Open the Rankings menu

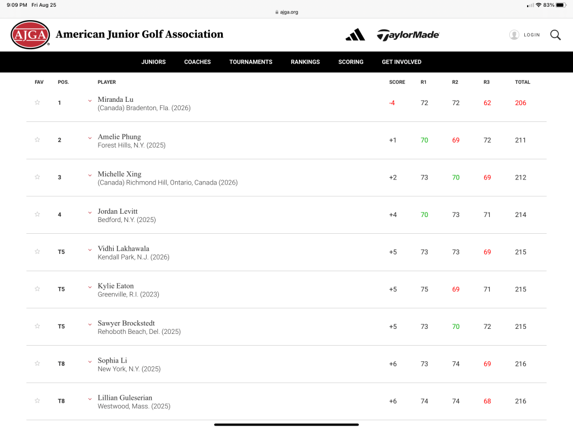[x=305, y=62]
